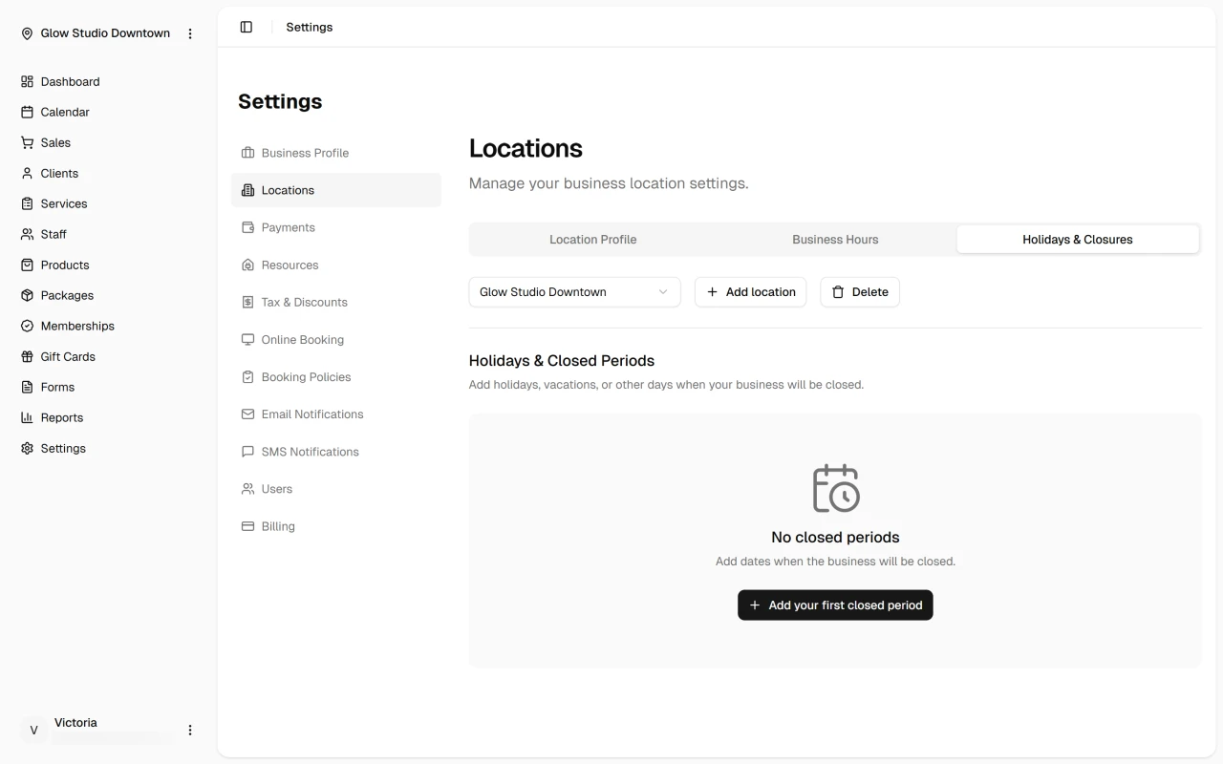The image size is (1223, 764).
Task: Click the Reports bar chart icon
Action: pos(27,417)
